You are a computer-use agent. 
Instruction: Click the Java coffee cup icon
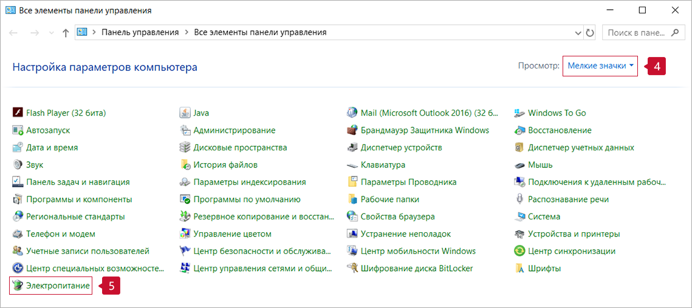185,113
